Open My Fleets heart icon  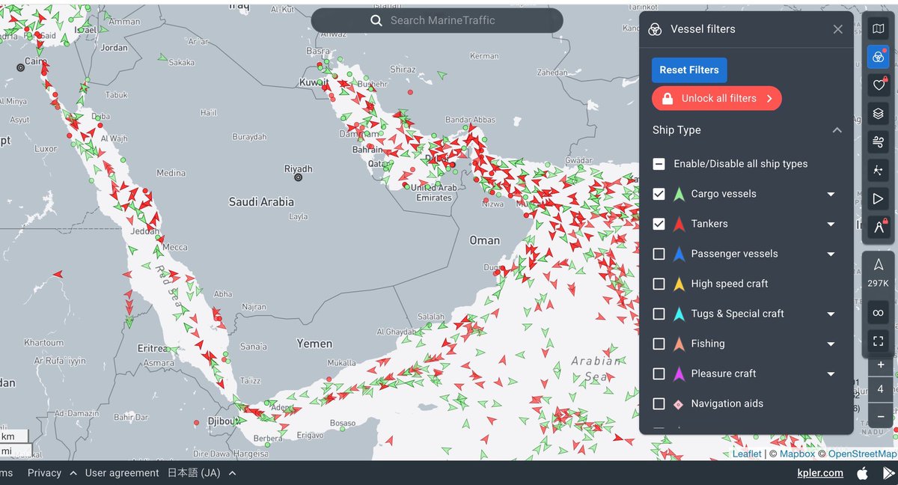(x=878, y=85)
